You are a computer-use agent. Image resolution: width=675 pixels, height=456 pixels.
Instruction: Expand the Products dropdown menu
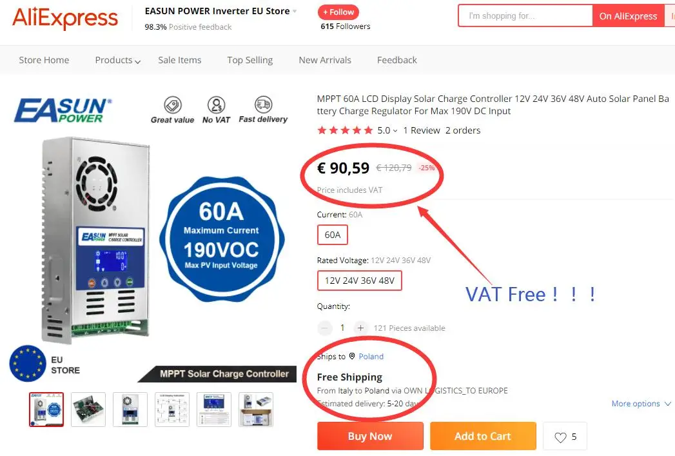(x=117, y=60)
